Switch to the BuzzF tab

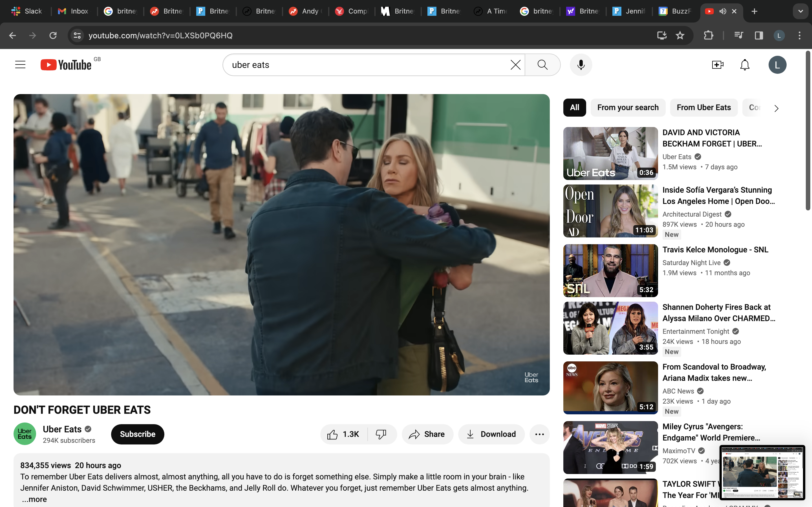(675, 11)
